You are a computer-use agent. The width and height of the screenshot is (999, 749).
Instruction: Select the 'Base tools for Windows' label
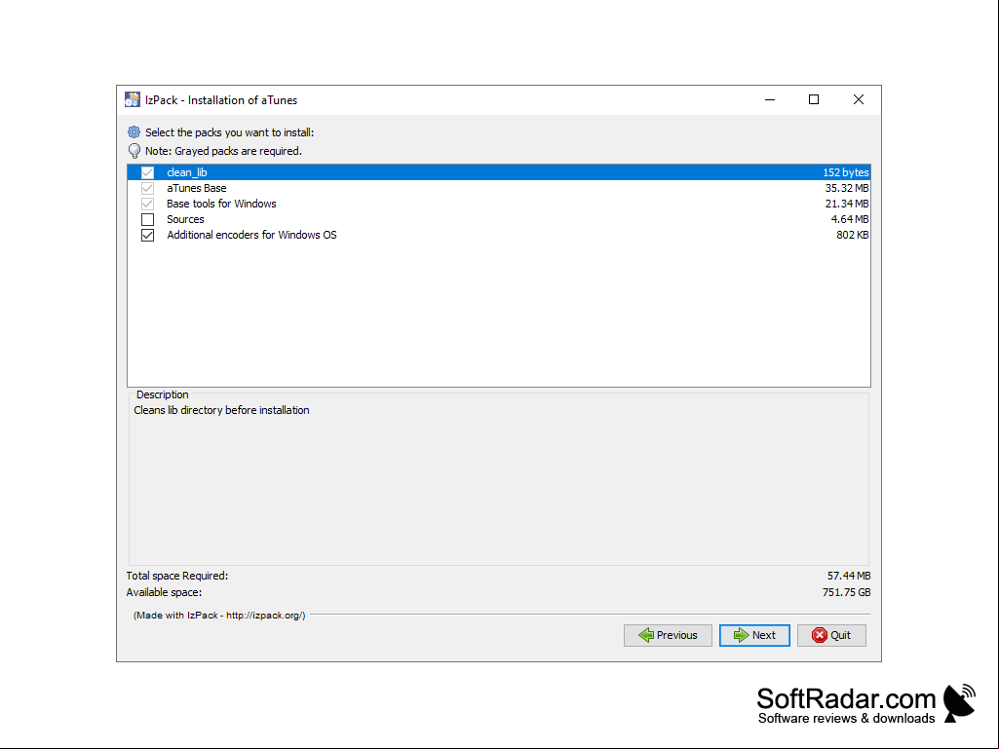click(221, 204)
